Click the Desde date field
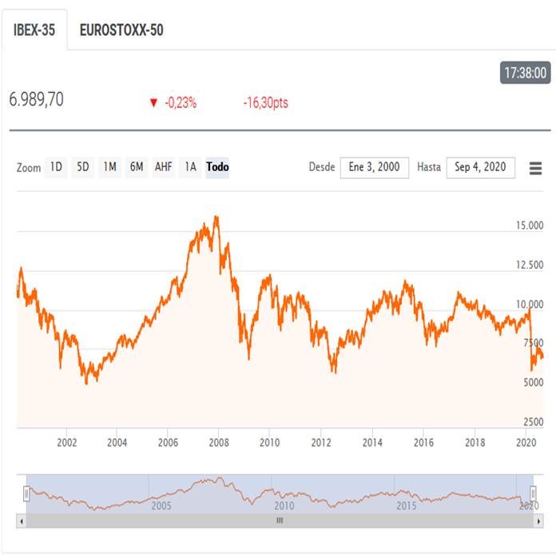 375,167
